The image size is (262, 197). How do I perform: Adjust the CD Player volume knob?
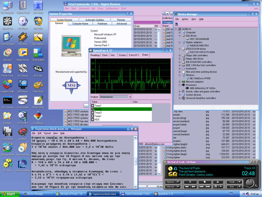pyautogui.click(x=250, y=183)
